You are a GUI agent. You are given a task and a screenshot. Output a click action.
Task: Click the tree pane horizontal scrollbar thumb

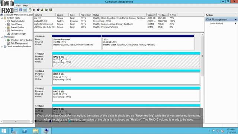[x=16, y=122]
